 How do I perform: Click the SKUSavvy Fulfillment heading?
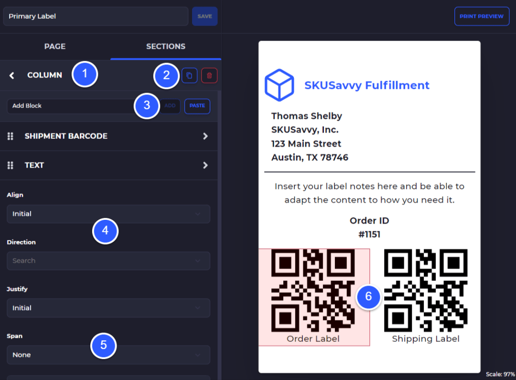[x=366, y=85]
